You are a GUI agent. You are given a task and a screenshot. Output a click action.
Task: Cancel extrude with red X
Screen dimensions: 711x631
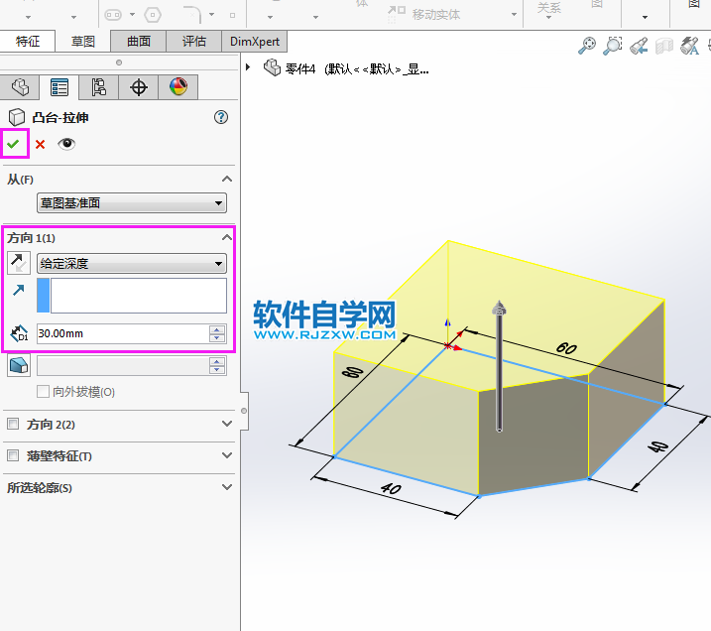(41, 144)
